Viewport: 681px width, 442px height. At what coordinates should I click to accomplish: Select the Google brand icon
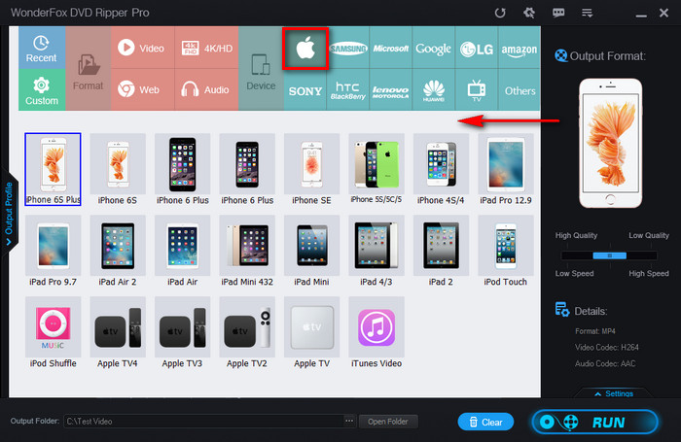point(434,49)
